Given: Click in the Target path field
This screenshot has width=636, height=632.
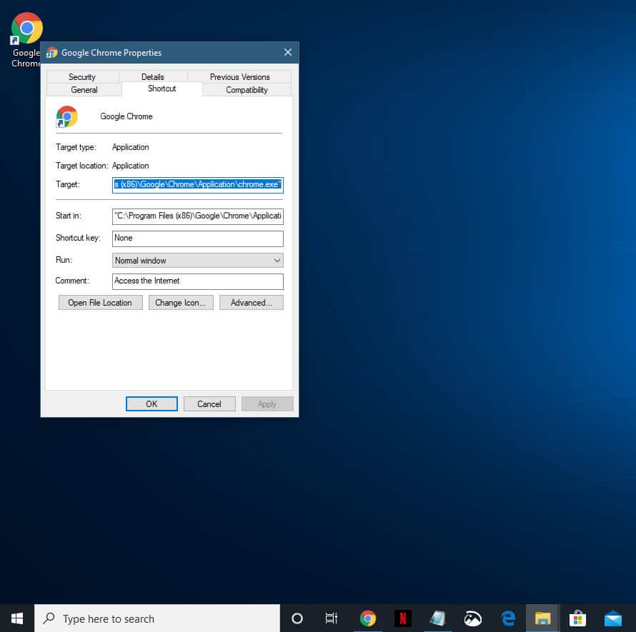Looking at the screenshot, I should pos(198,185).
